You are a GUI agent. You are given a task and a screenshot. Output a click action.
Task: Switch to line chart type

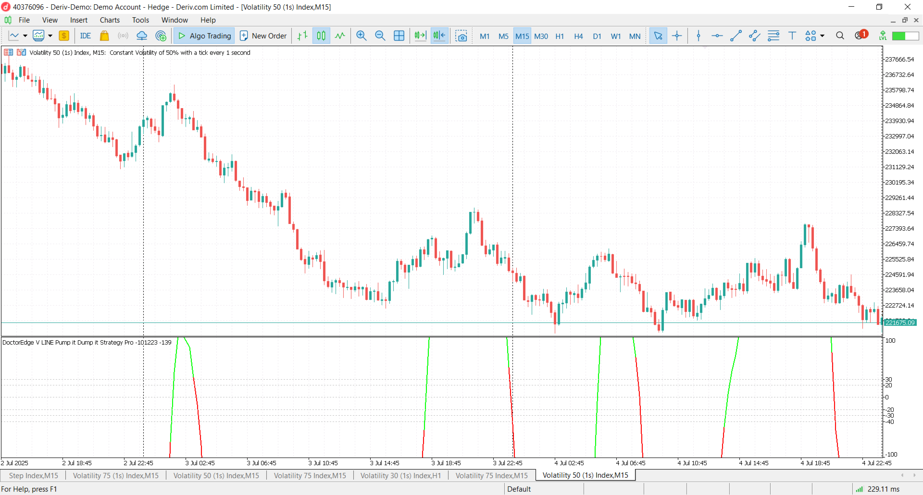coord(340,36)
